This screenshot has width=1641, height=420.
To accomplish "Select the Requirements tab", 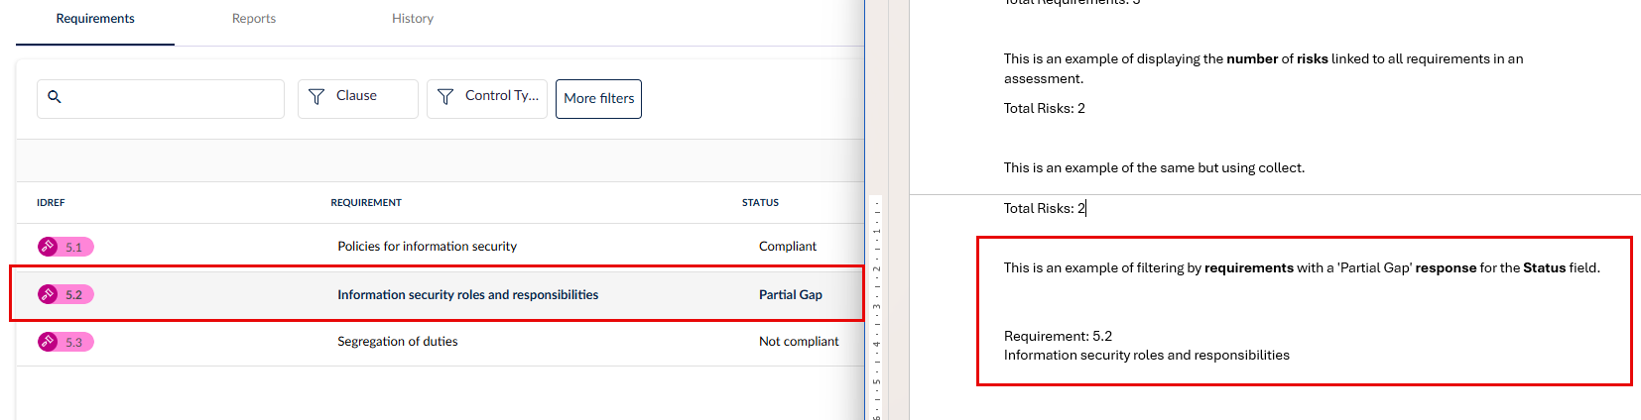I will pos(95,19).
